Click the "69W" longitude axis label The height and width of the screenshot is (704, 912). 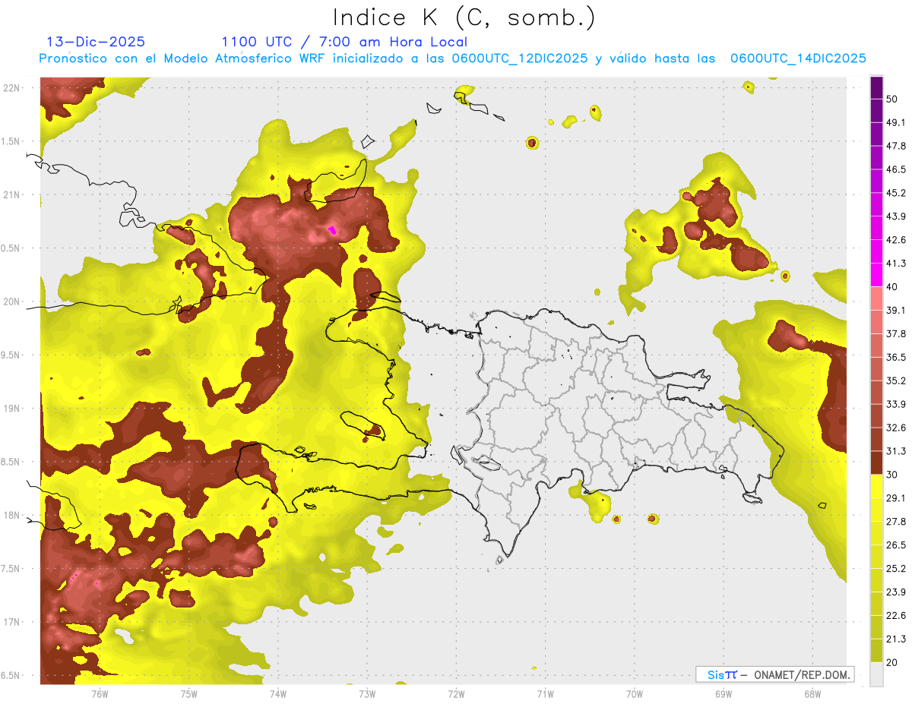[723, 694]
